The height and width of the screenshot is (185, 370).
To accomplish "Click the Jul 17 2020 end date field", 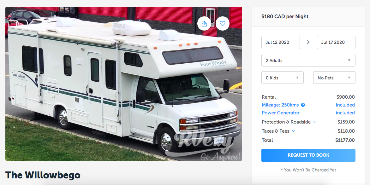I will click(x=336, y=43).
